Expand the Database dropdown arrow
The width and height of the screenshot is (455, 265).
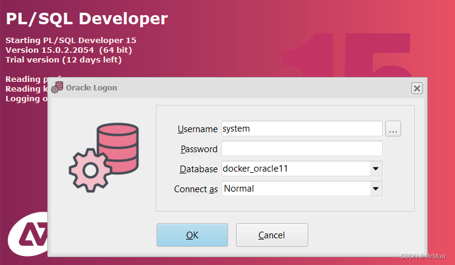(376, 169)
